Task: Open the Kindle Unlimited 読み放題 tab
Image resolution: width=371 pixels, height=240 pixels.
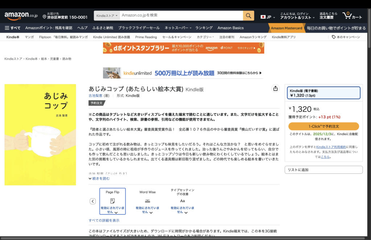Action: click(111, 37)
